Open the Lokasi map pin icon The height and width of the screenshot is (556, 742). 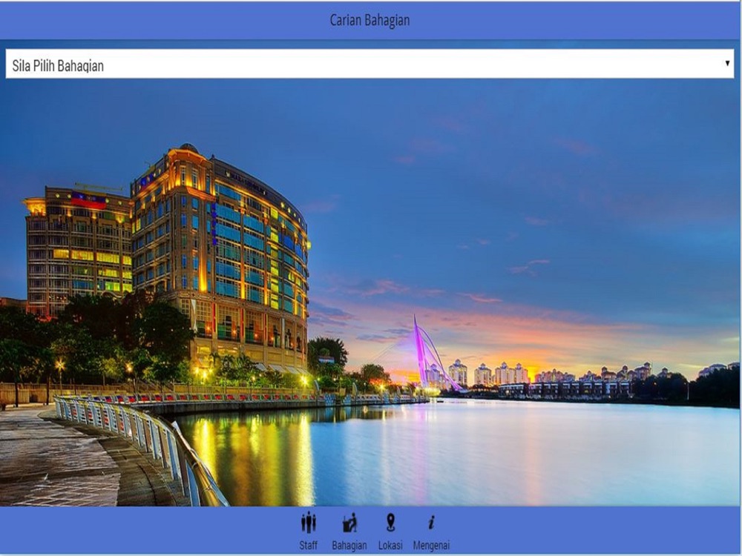tap(390, 523)
